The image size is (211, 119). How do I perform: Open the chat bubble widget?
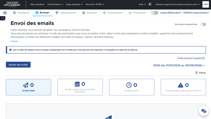point(203,111)
